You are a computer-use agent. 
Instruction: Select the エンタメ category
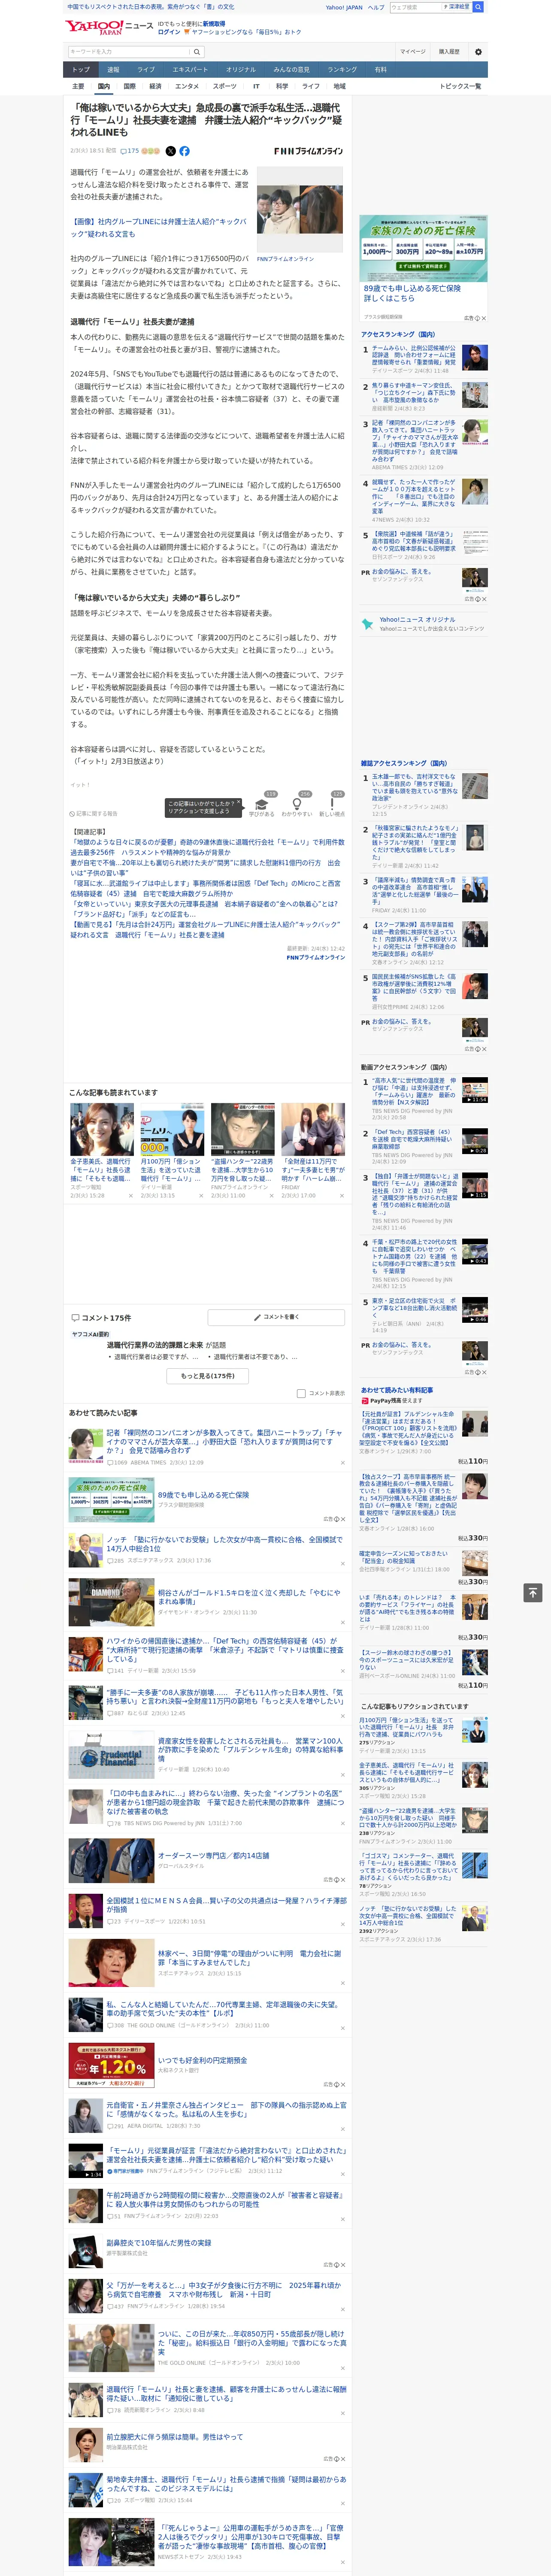point(187,87)
